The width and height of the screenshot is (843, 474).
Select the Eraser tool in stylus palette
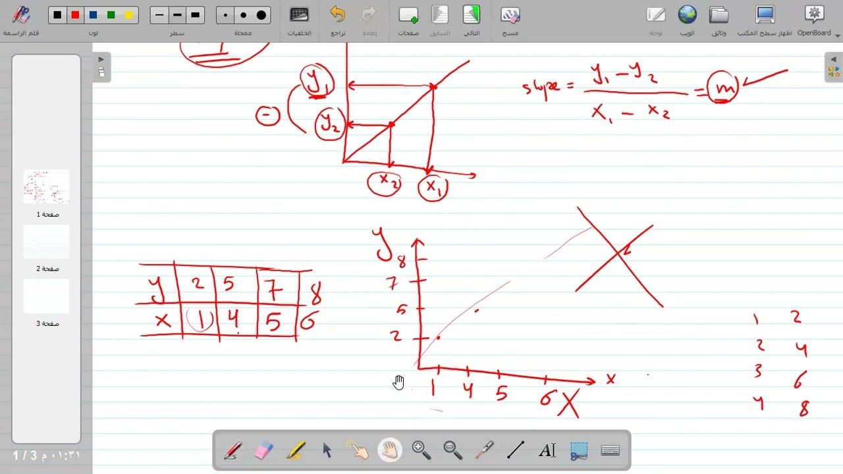coord(263,450)
